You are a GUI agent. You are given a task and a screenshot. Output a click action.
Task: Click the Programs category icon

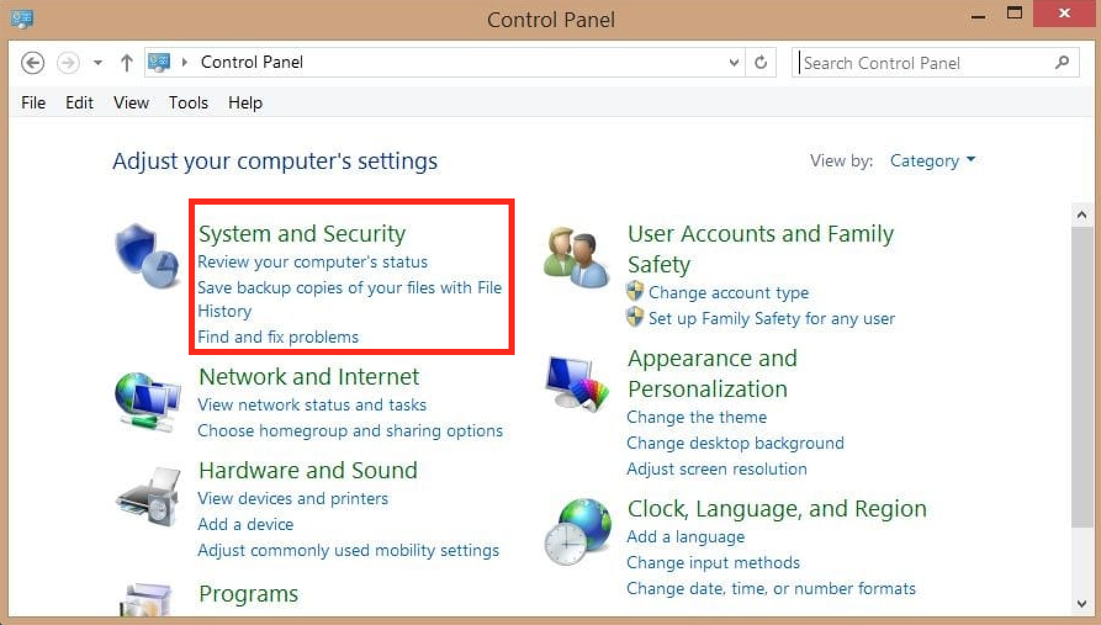click(x=145, y=600)
